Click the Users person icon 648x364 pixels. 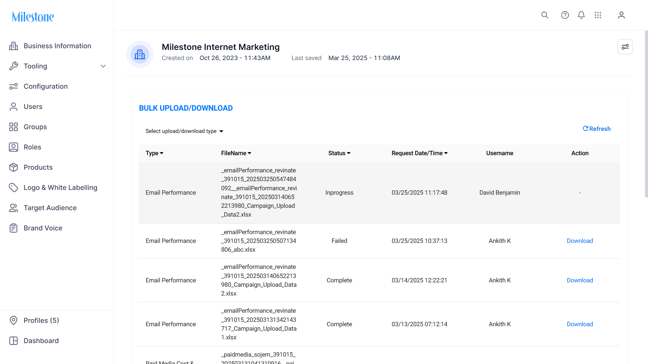14,107
